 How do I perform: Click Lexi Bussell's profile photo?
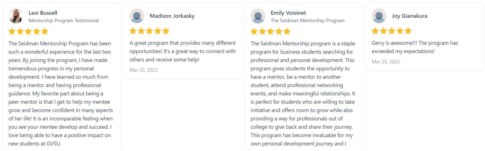coord(16,16)
